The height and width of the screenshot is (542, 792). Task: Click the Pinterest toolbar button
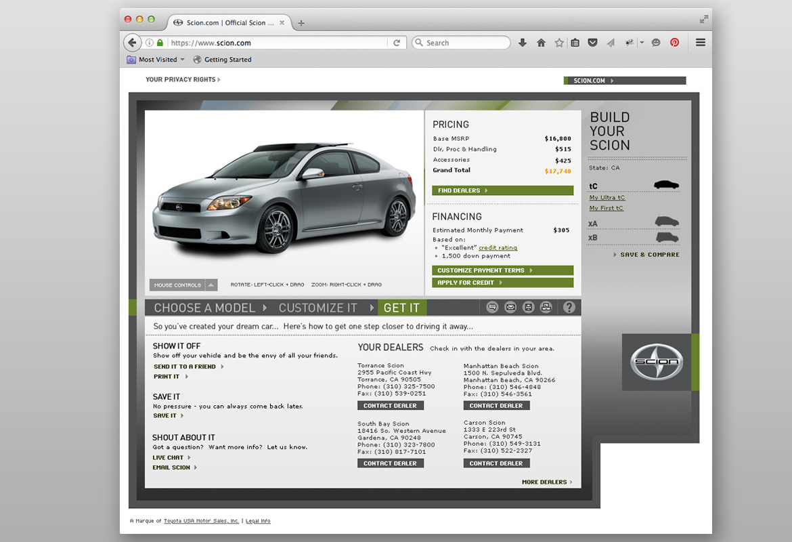click(675, 43)
